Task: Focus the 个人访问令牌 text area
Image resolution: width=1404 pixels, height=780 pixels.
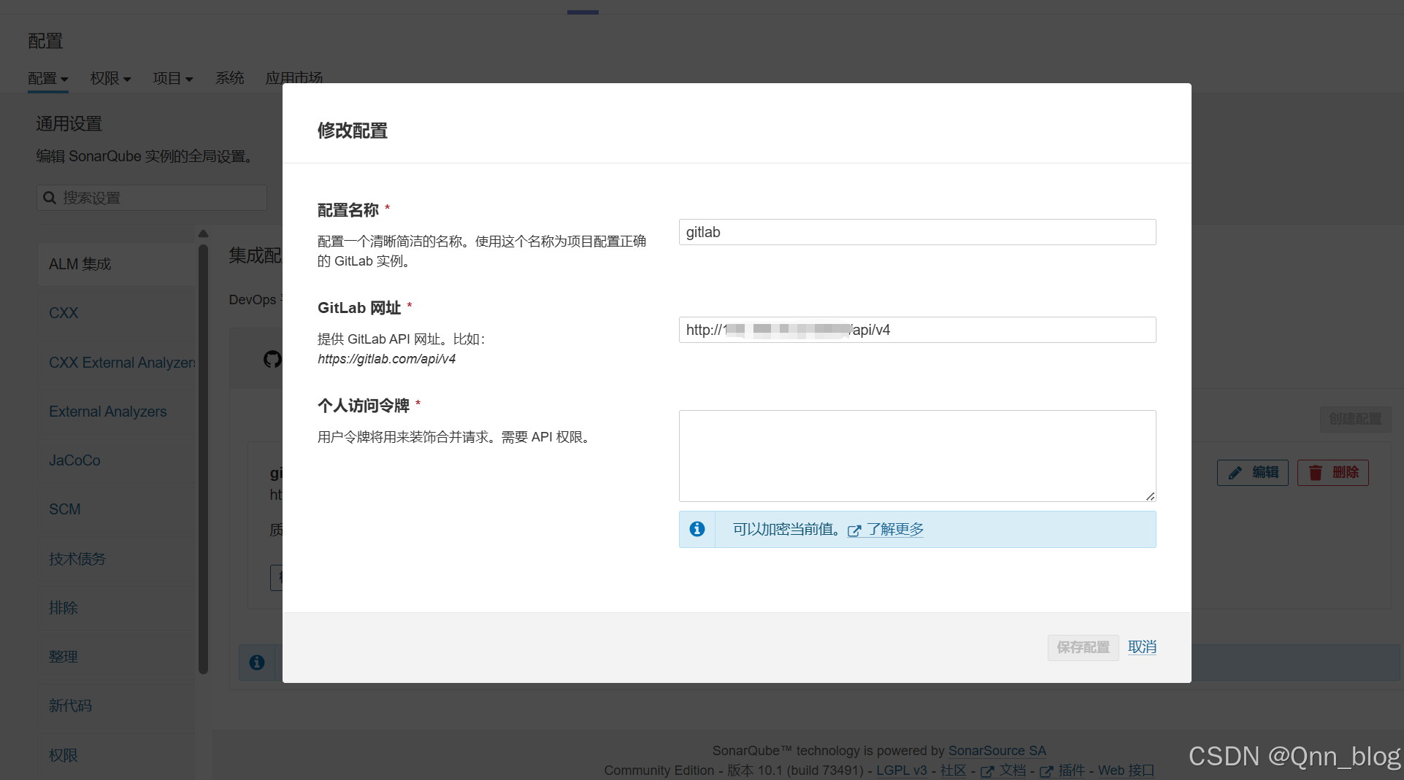Action: point(917,456)
